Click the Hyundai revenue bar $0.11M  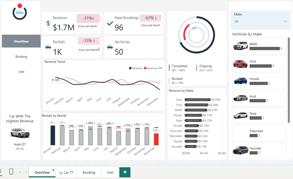point(191,146)
